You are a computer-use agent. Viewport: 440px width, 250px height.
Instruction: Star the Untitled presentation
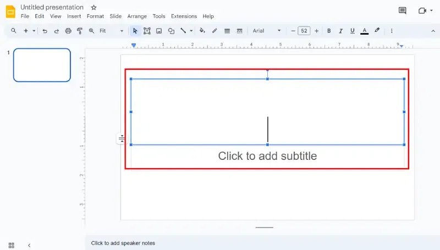pyautogui.click(x=94, y=8)
